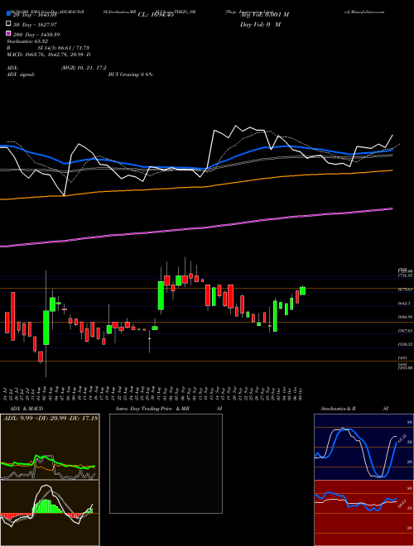This screenshot has width=414, height=546.
Task: Click the Stochastics & RSI panel title
Action: (x=354, y=409)
